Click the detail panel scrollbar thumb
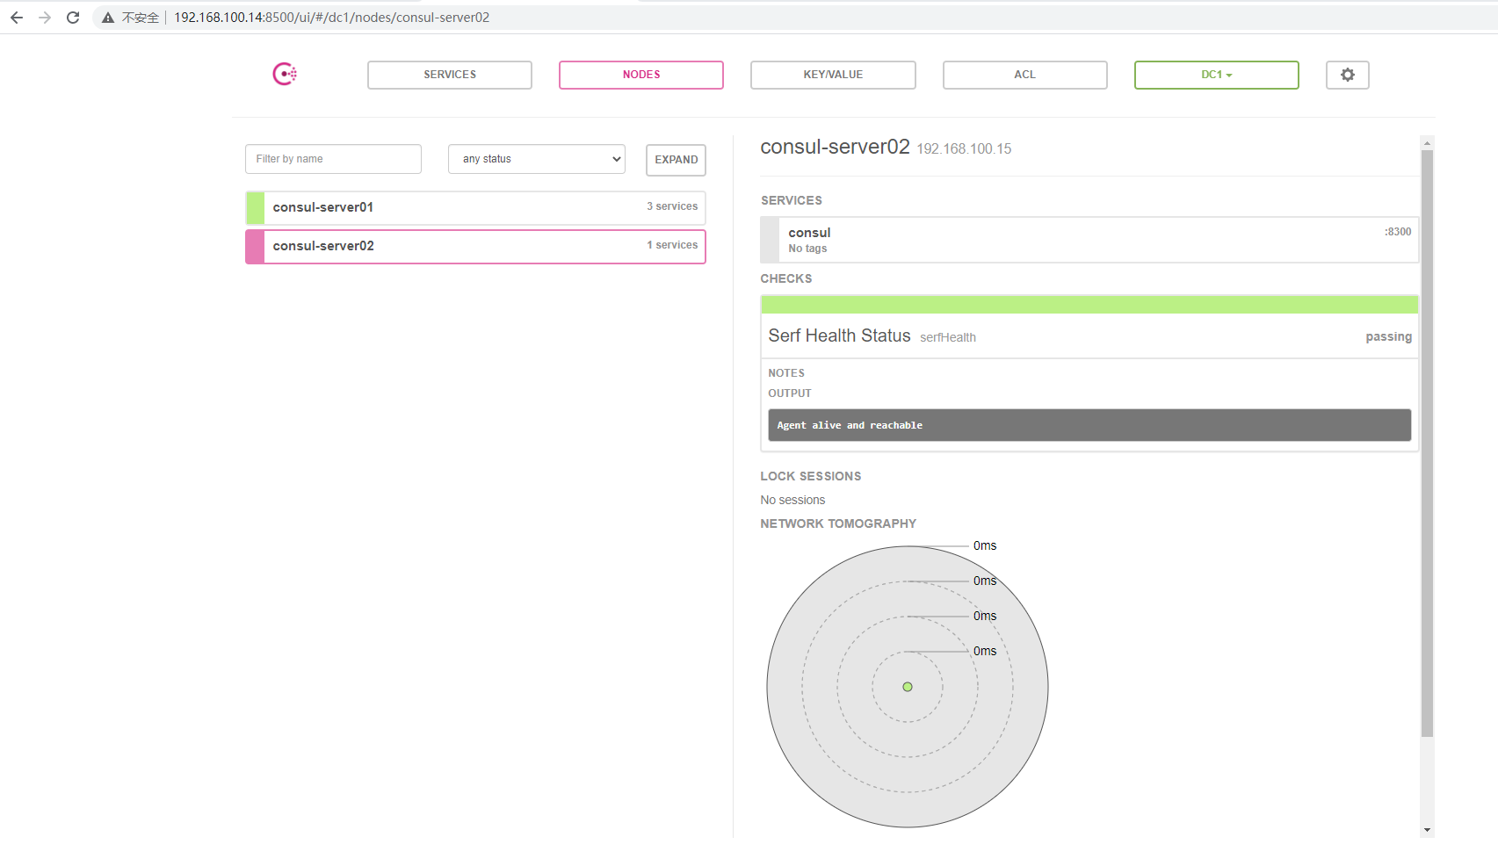This screenshot has height=866, width=1498. tap(1427, 444)
